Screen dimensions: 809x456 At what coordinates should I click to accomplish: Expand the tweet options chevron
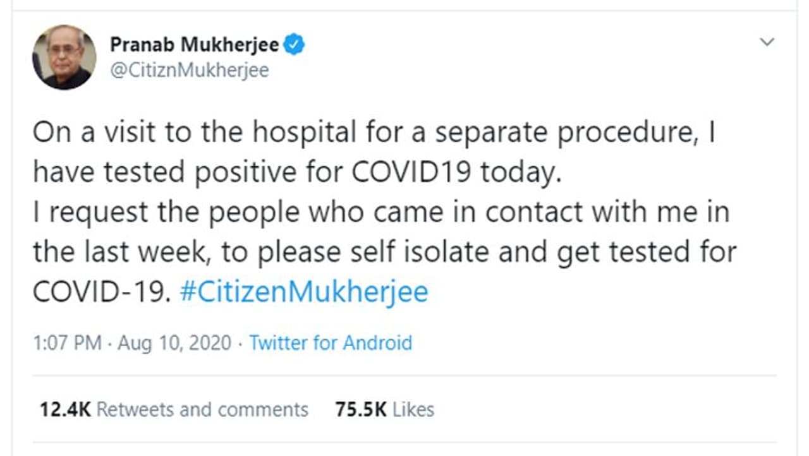coord(767,43)
